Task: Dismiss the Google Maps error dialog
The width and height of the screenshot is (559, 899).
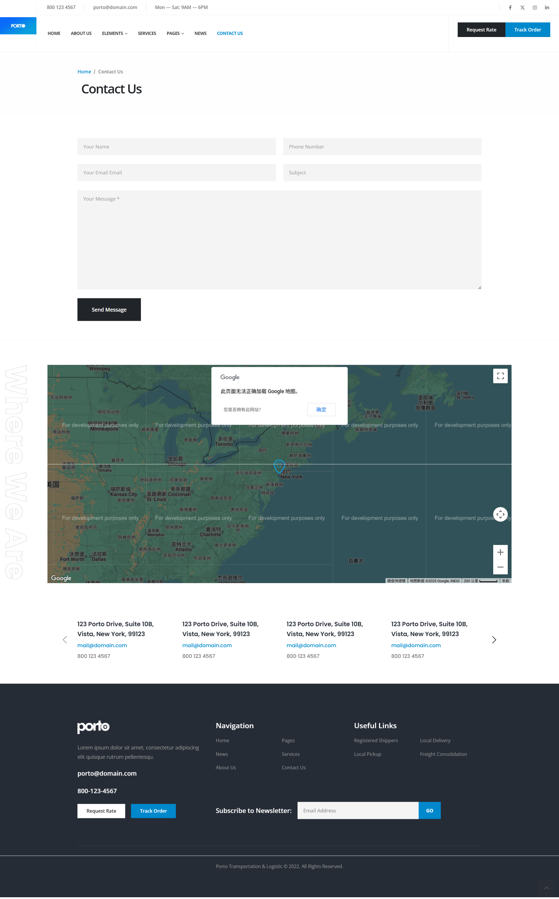Action: tap(321, 410)
